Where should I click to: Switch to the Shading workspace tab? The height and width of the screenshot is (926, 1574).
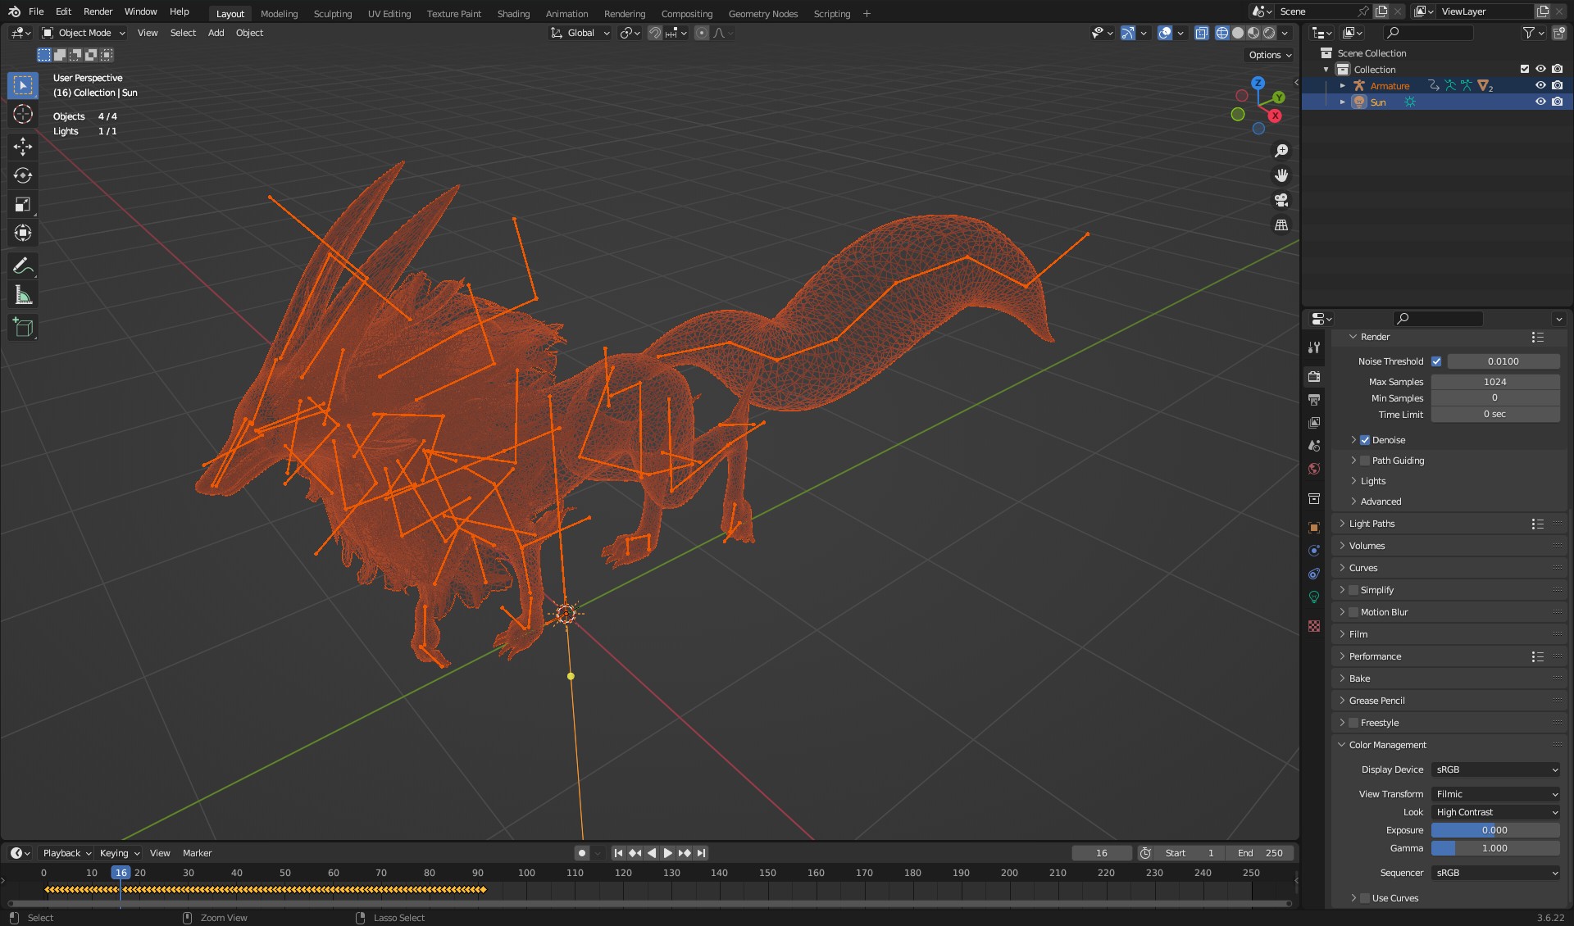pos(513,14)
